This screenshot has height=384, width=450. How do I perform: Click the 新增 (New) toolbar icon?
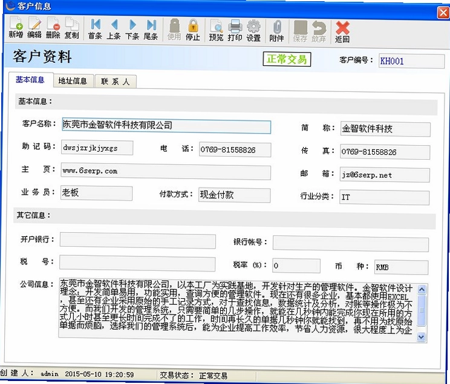tap(16, 28)
